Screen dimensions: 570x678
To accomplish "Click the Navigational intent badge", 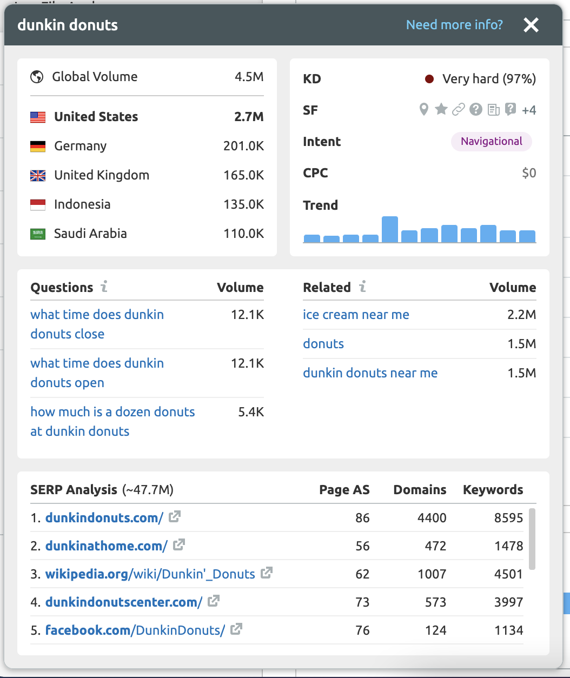I will pyautogui.click(x=492, y=142).
